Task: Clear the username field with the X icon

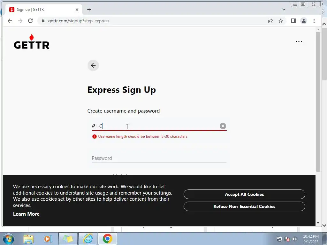Action: [x=223, y=126]
